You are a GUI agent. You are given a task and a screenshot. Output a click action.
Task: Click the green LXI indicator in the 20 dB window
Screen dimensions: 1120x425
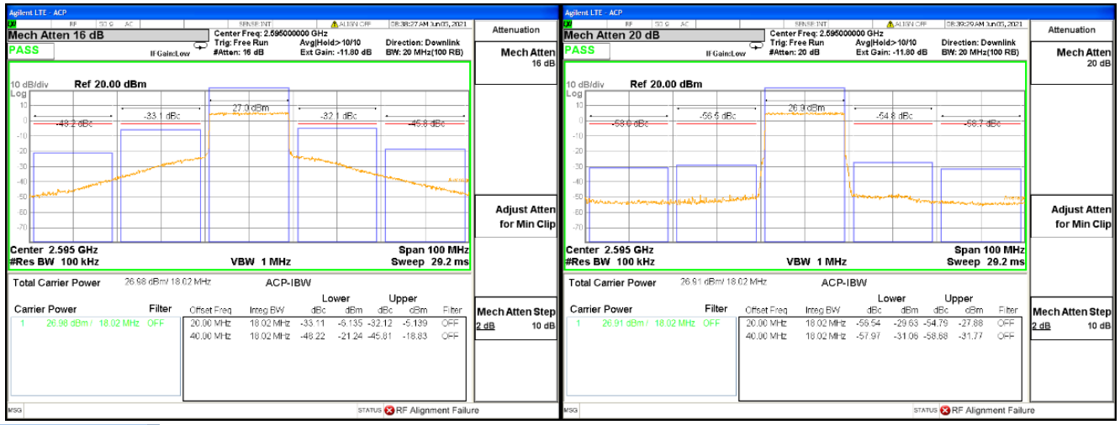pos(568,24)
